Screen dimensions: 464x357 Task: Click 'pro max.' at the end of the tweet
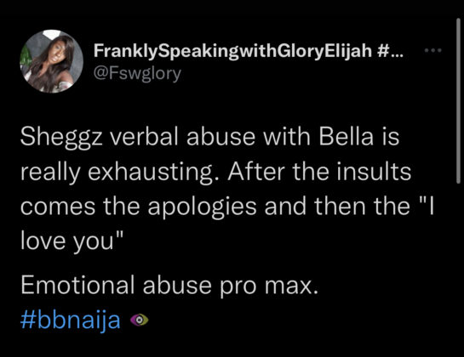pyautogui.click(x=269, y=286)
